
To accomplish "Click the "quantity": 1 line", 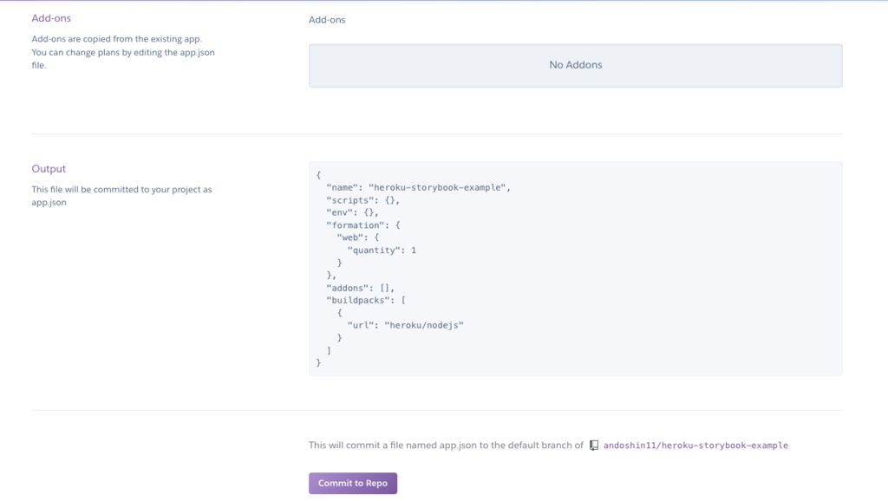I will [382, 250].
